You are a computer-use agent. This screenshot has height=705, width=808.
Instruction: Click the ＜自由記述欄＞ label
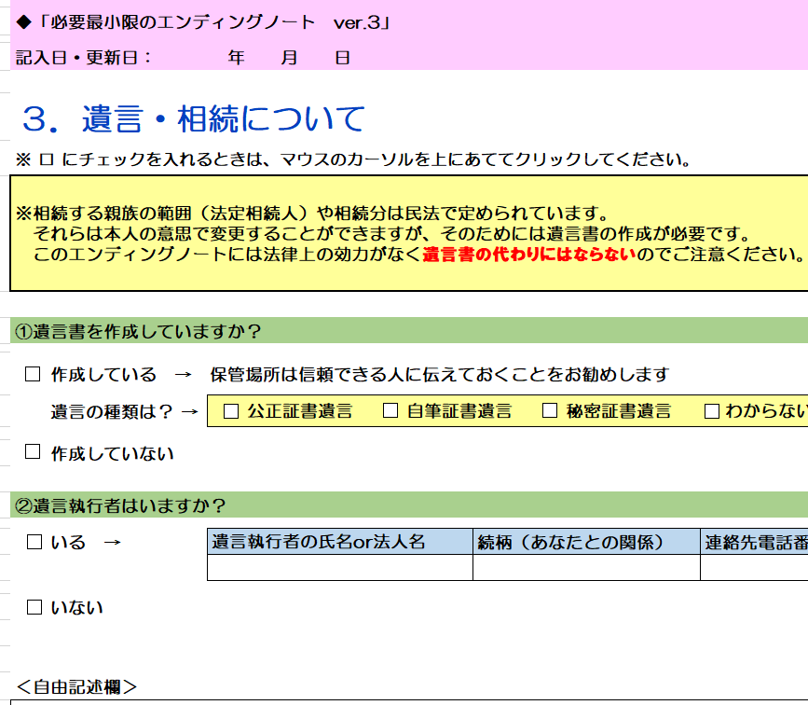click(x=76, y=687)
